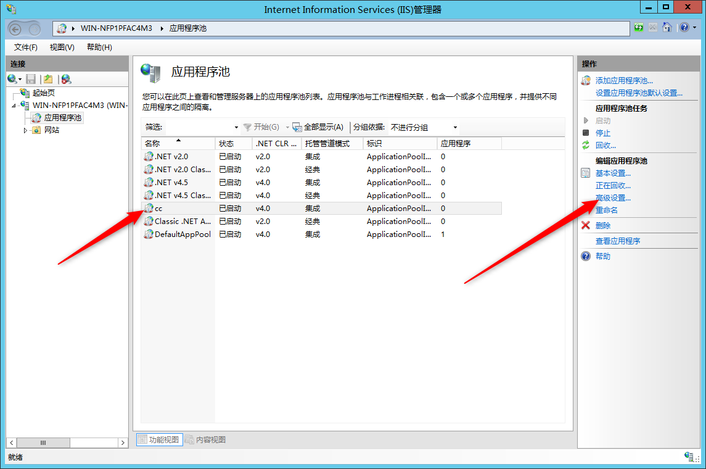This screenshot has height=469, width=706.
Task: Click the Create New Connection globe icon
Action: click(x=12, y=79)
